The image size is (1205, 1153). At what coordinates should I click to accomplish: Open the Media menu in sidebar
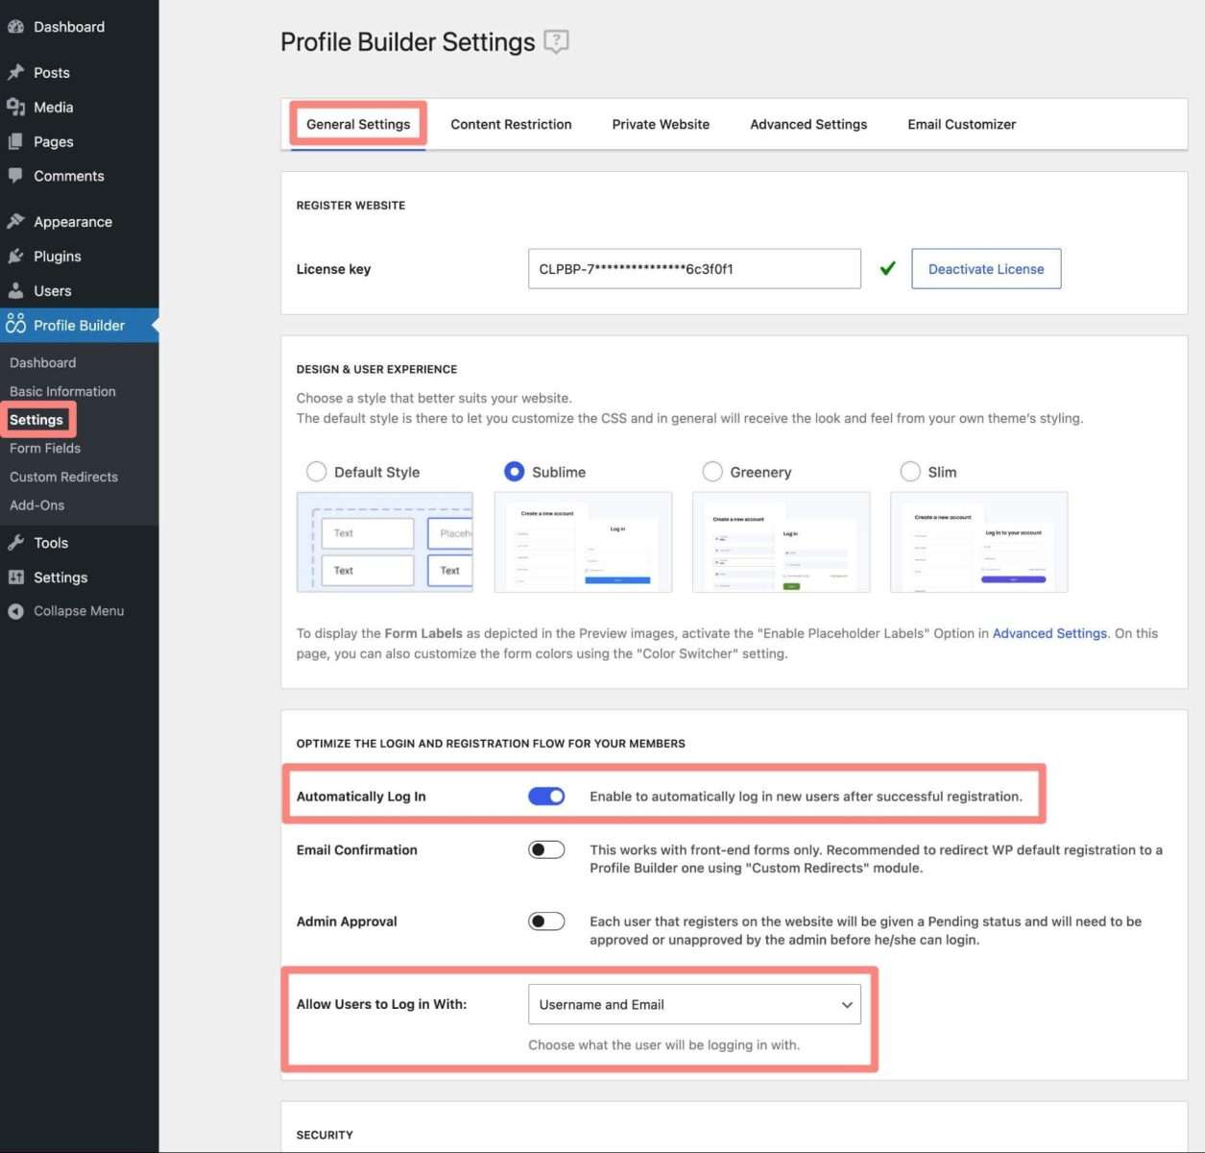pos(54,107)
